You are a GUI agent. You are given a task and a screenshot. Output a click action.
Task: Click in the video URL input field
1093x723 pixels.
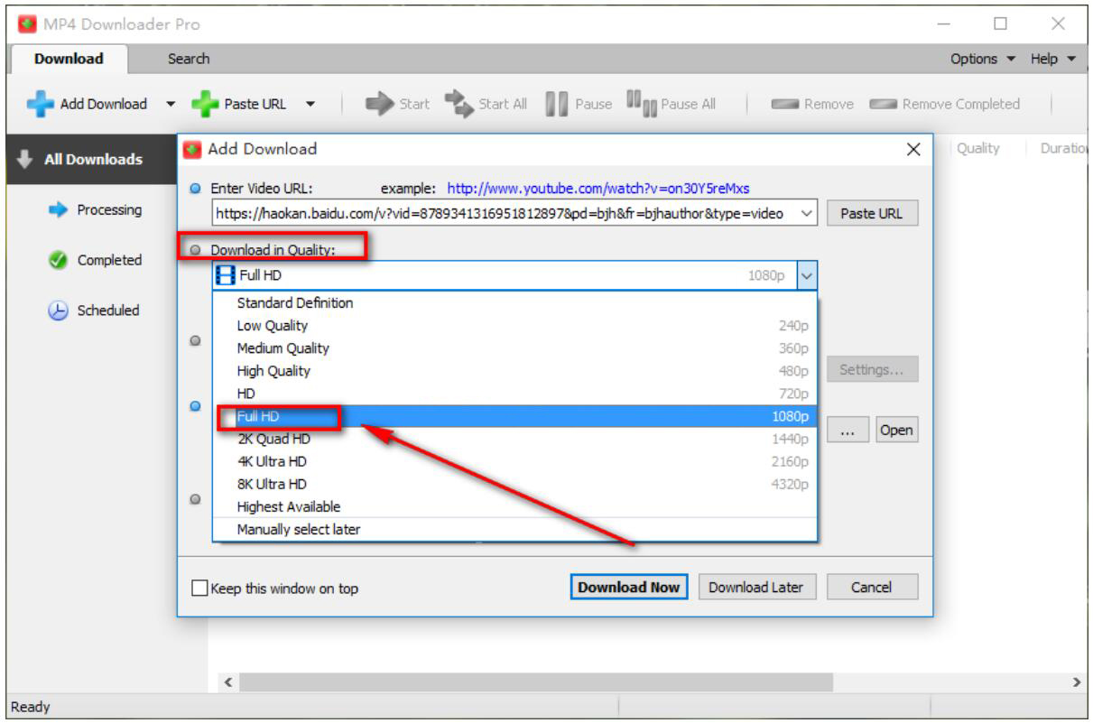(505, 214)
